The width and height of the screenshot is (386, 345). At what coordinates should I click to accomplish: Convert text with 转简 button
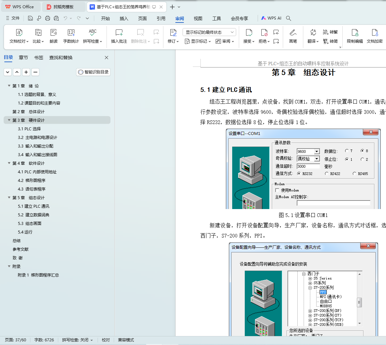330,41
